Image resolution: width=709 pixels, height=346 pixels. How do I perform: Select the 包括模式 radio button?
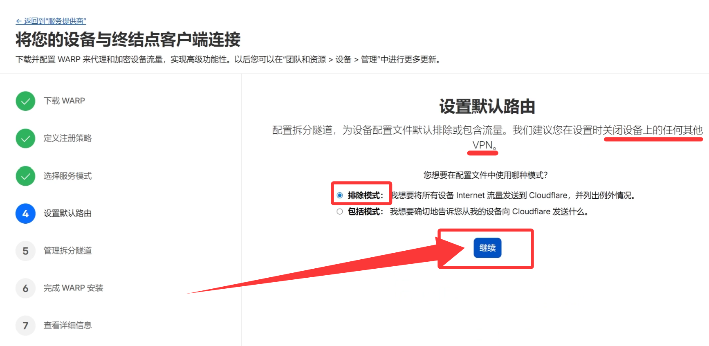(339, 211)
